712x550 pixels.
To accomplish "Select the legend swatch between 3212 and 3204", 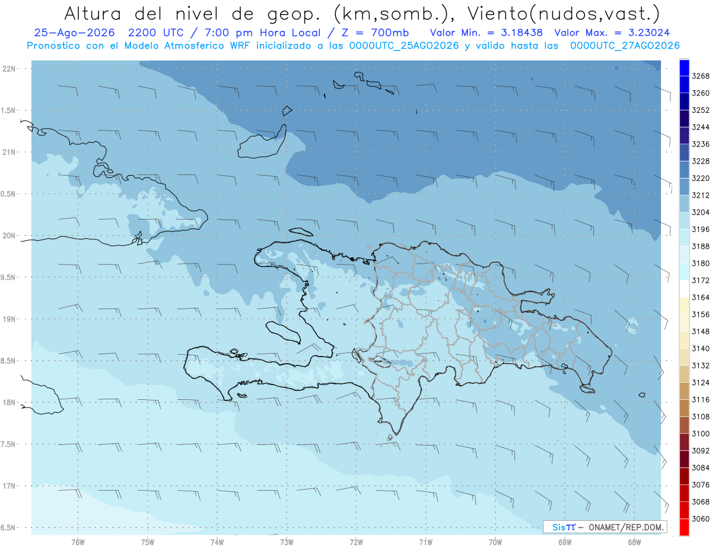I will pyautogui.click(x=684, y=204).
